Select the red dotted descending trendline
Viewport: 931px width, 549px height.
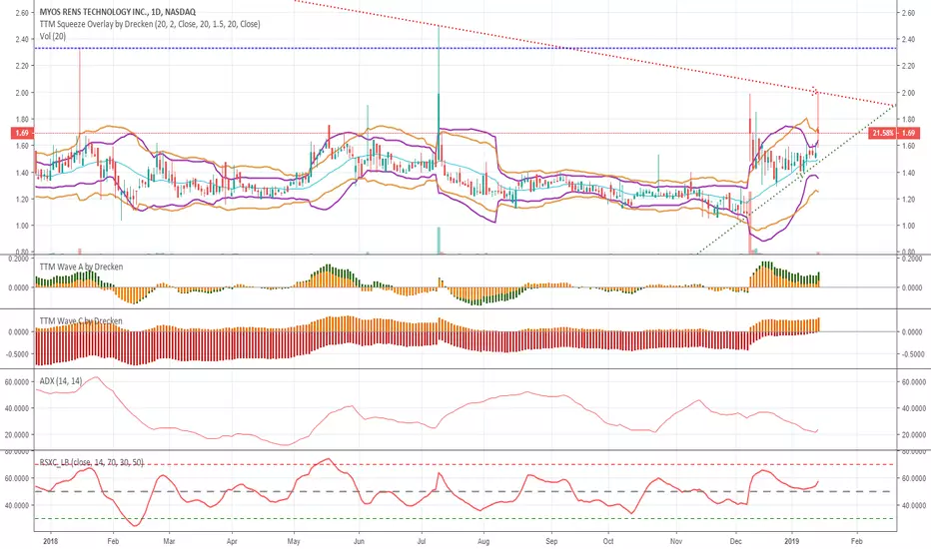(593, 54)
